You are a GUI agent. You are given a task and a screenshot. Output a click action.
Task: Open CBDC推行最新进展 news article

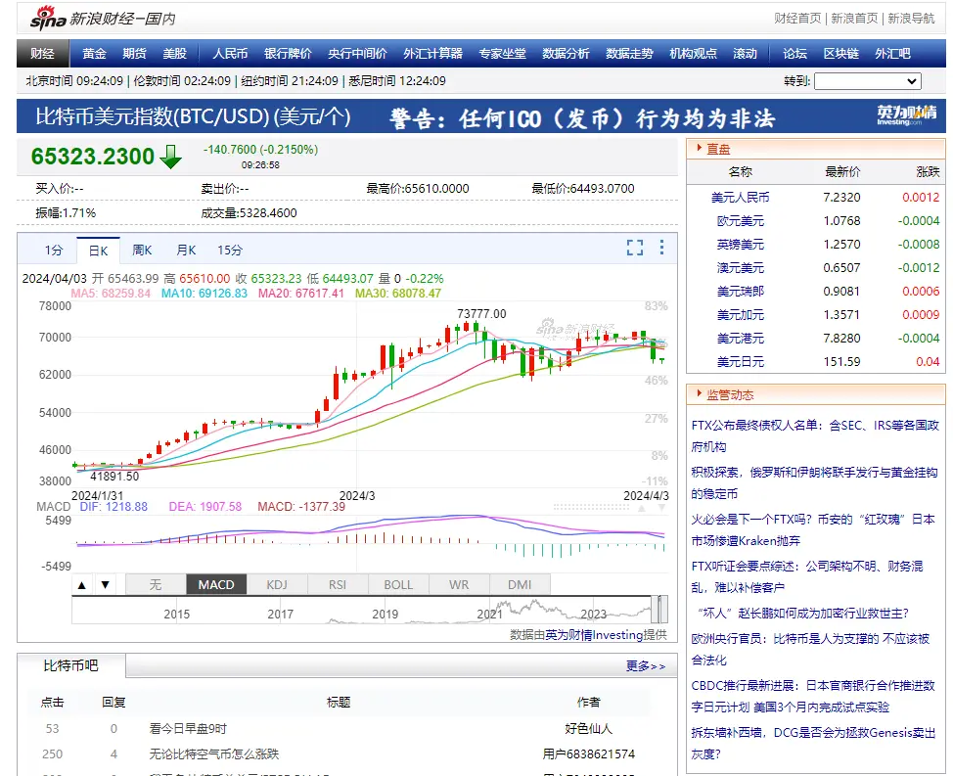(x=813, y=697)
